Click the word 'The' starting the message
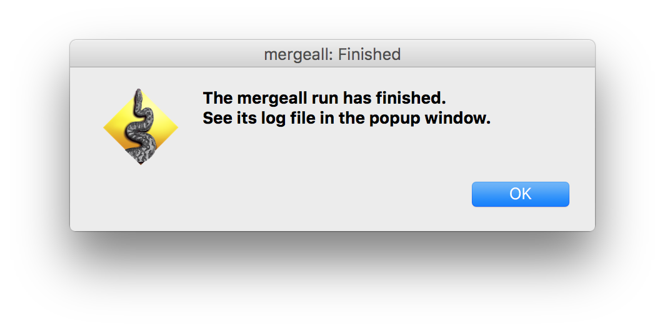The image size is (665, 331). tap(217, 99)
